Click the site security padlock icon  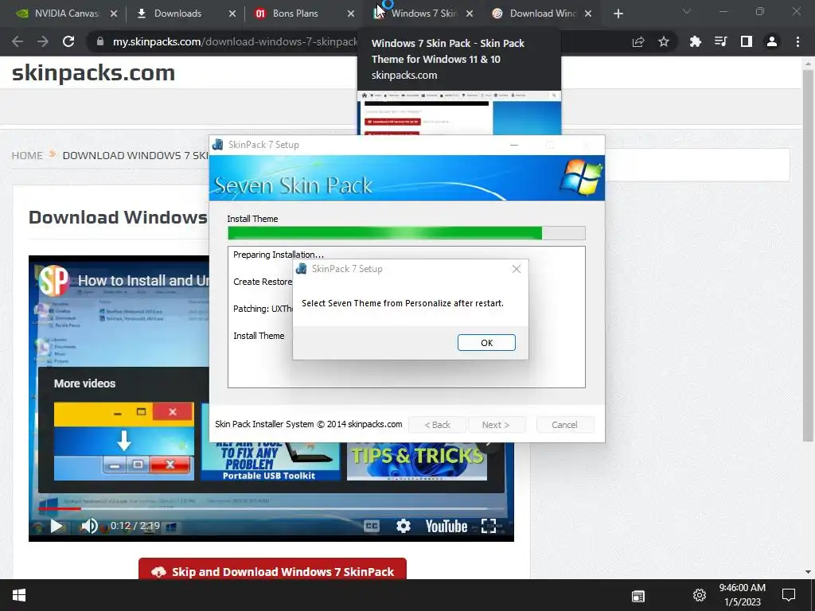(99, 41)
